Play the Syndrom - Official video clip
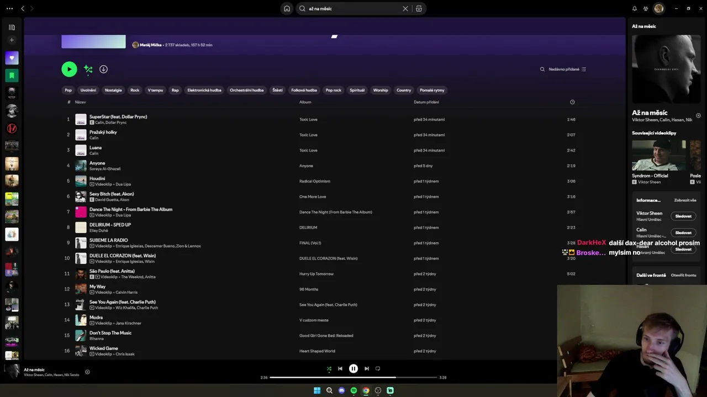The width and height of the screenshot is (707, 397). coord(659,155)
